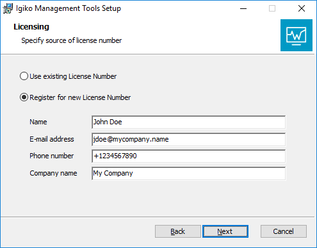Click the Phone number label
The image size is (317, 248).
click(52, 156)
